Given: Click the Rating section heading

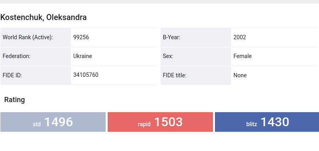Looking at the screenshot, I should click(14, 100).
